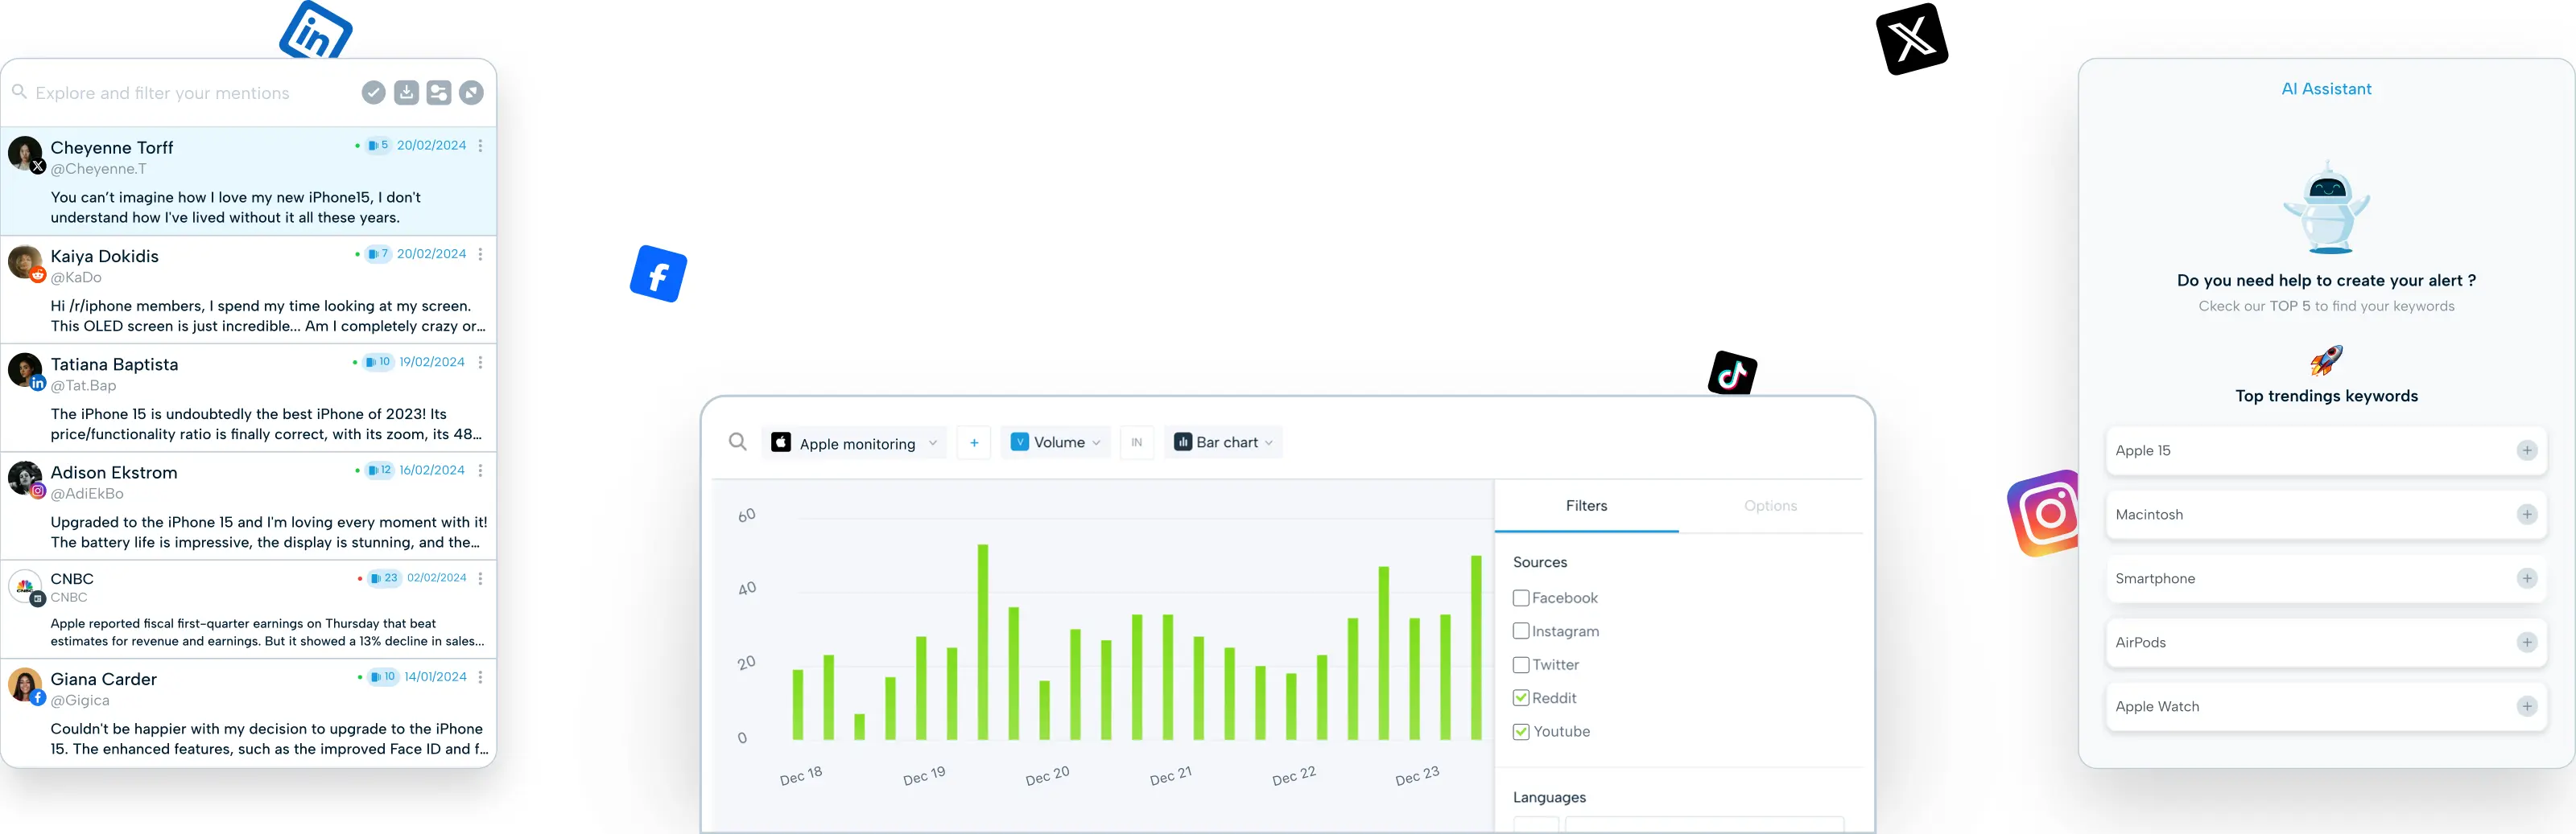The image size is (2576, 834).
Task: Open the filter sliders icon in mentions toolbar
Action: (439, 92)
